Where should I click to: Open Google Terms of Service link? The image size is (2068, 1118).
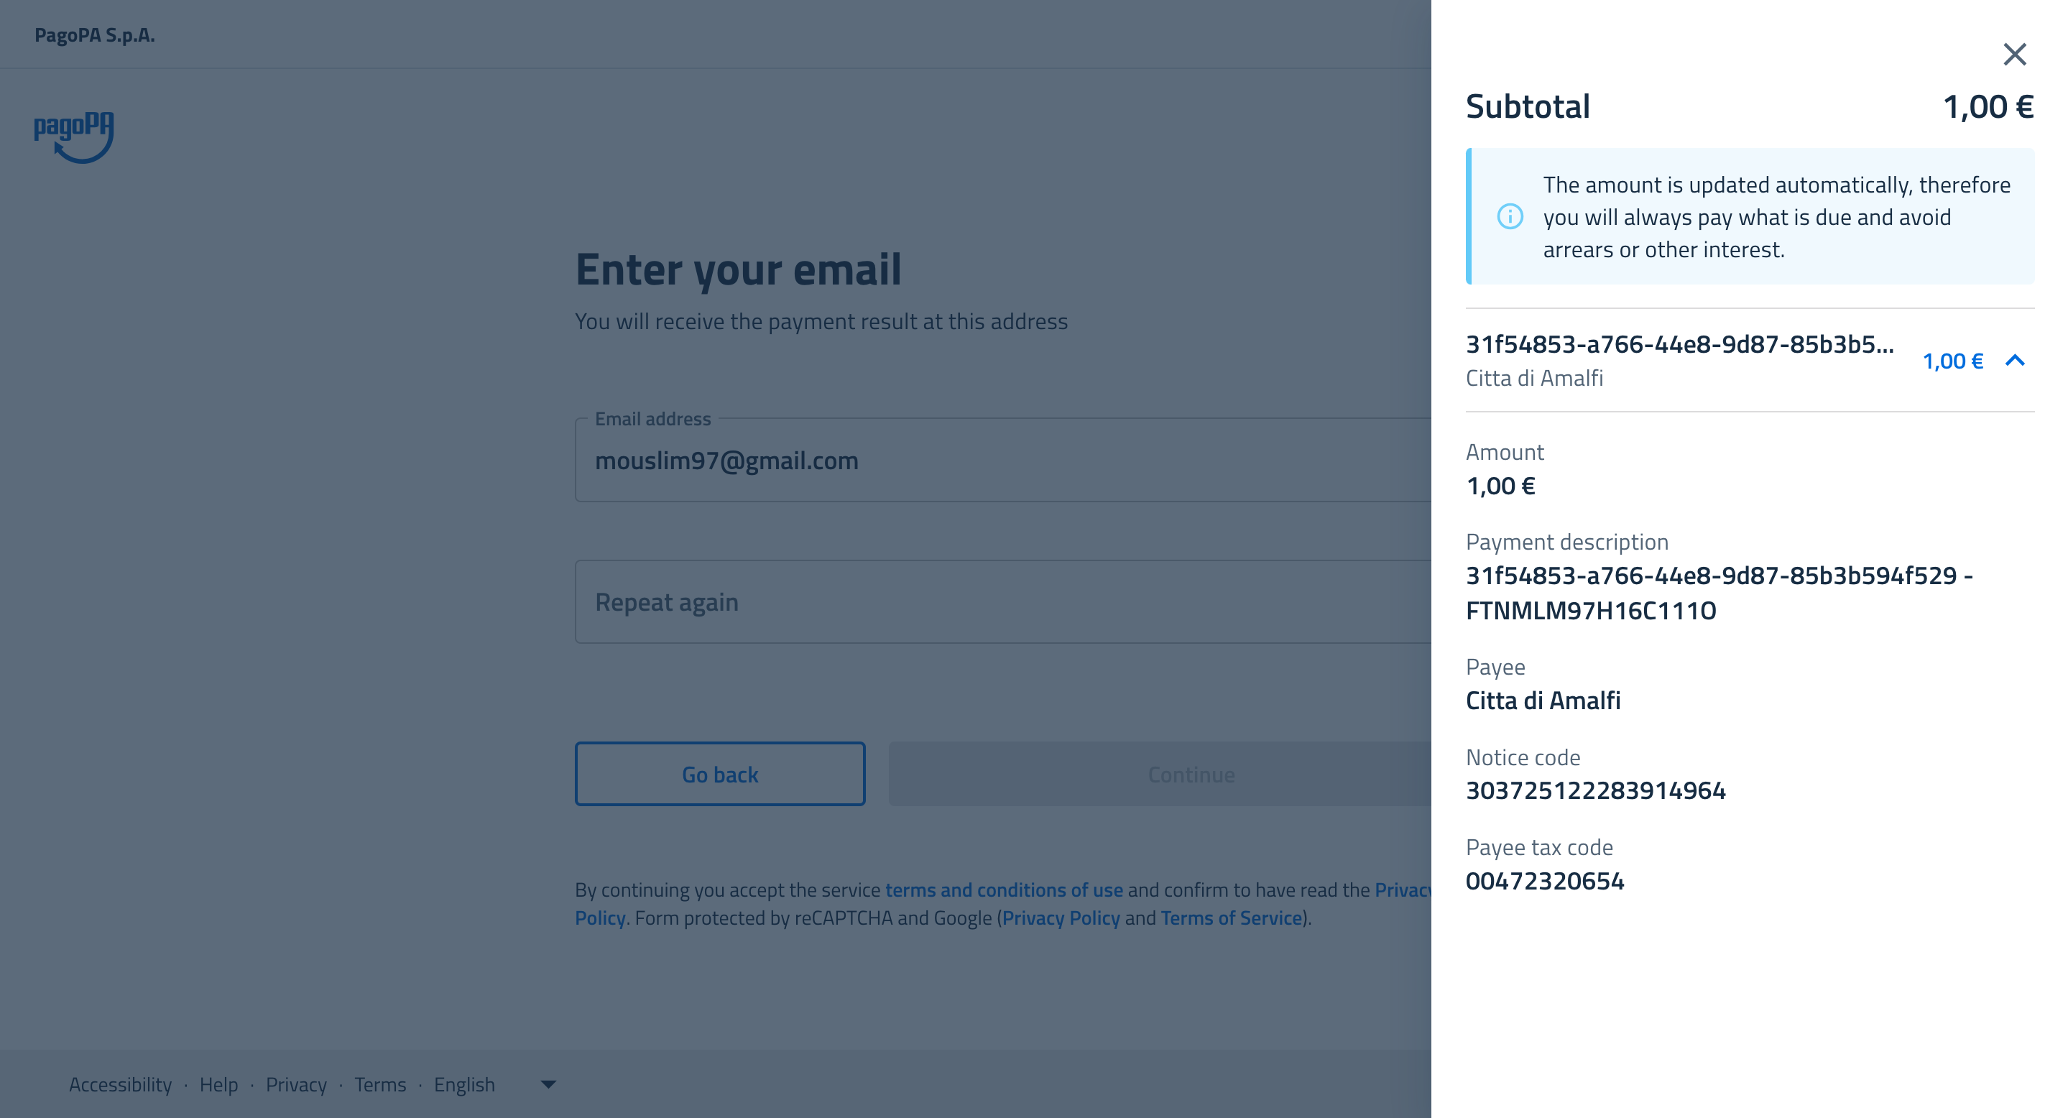coord(1231,918)
